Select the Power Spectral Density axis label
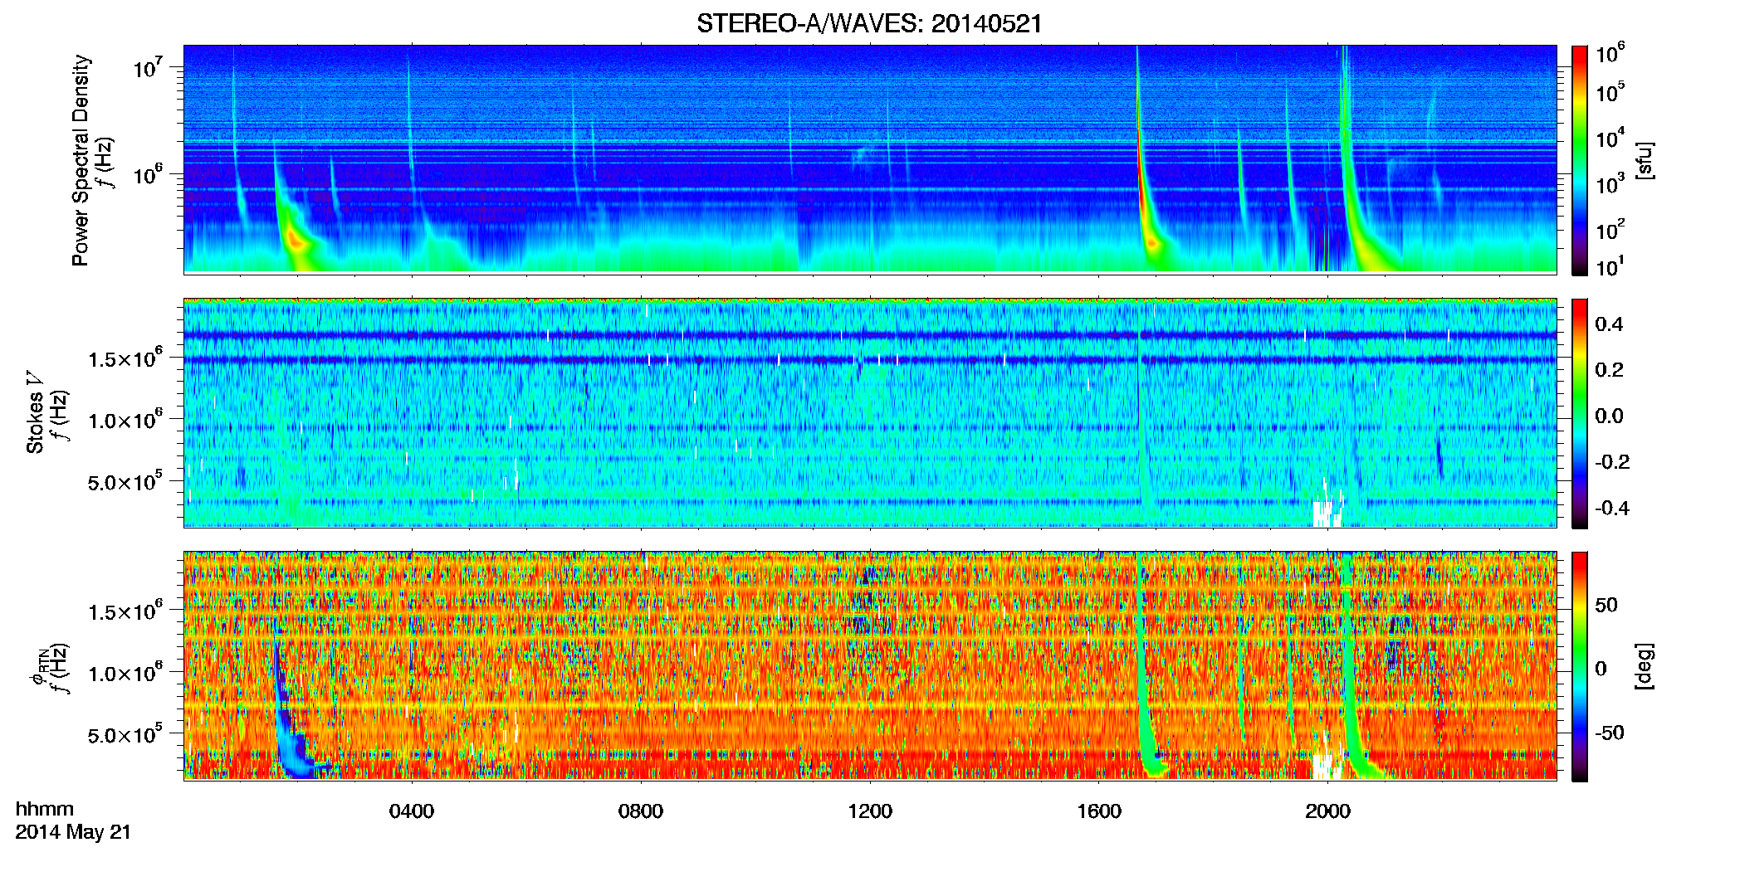1740x896 pixels. [81, 160]
